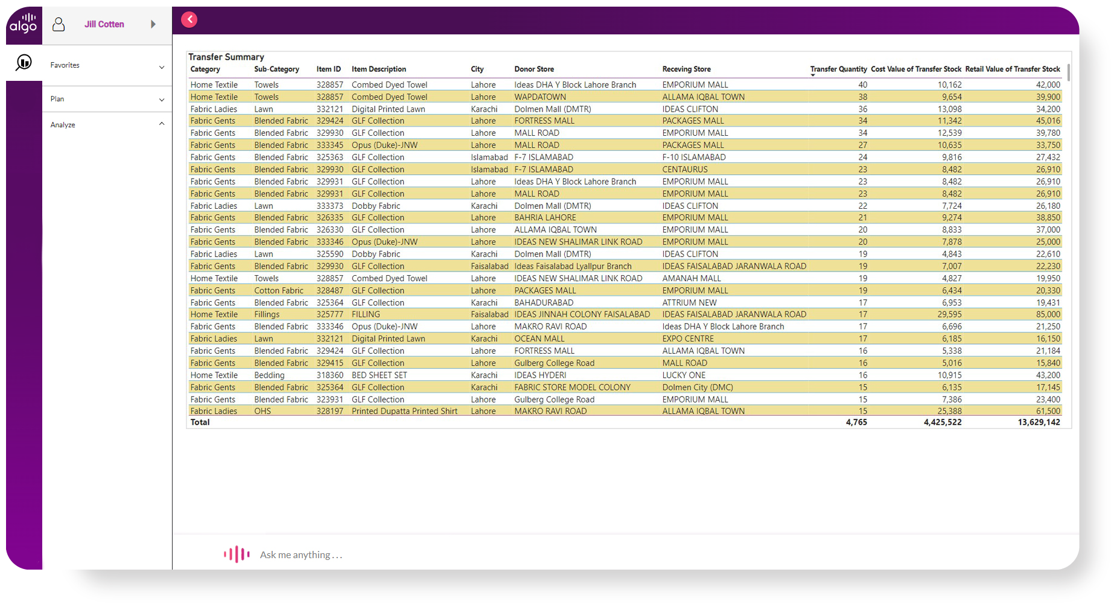Select the ALLAMA IQBAL TOWN donor store cell
Screen dimensions: 1117x604
point(555,230)
